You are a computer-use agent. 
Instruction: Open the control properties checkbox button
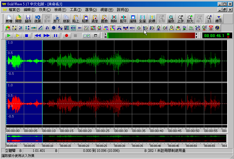click(x=86, y=36)
